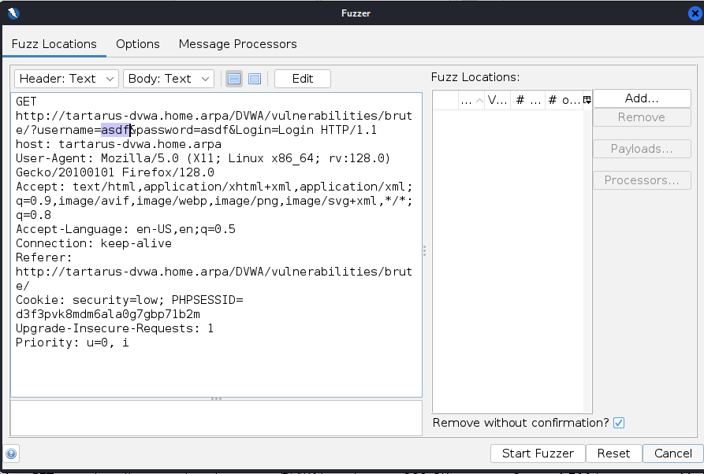This screenshot has width=704, height=474.
Task: Click the split view toggle icon
Action: [234, 79]
